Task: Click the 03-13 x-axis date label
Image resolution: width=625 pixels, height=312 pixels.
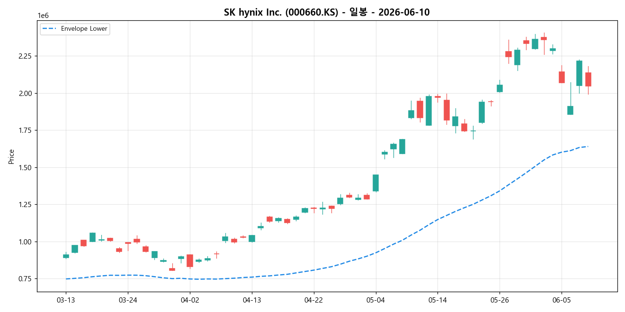Action: coord(66,300)
